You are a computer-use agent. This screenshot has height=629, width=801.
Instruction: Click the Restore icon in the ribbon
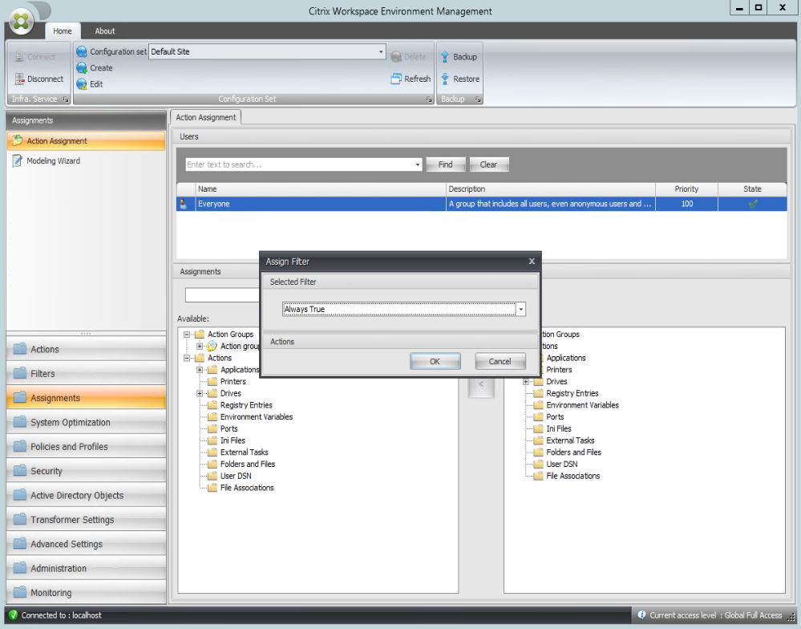tap(445, 79)
